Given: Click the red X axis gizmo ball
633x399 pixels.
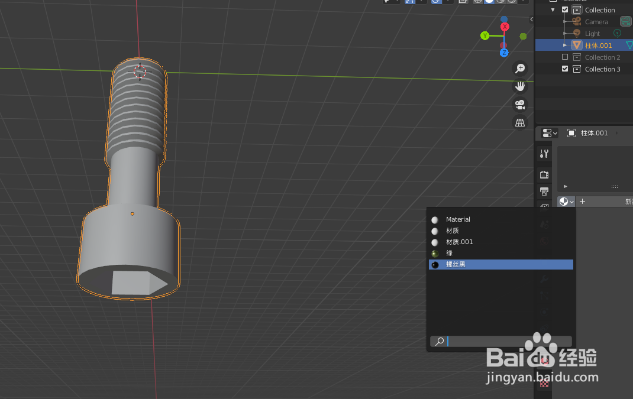Looking at the screenshot, I should pos(505,27).
